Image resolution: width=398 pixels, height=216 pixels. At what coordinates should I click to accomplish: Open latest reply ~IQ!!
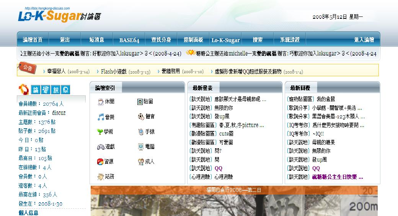pos(318,134)
